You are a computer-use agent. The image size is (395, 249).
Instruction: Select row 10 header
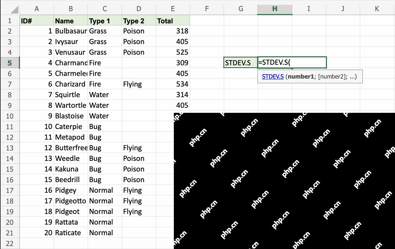click(10, 116)
